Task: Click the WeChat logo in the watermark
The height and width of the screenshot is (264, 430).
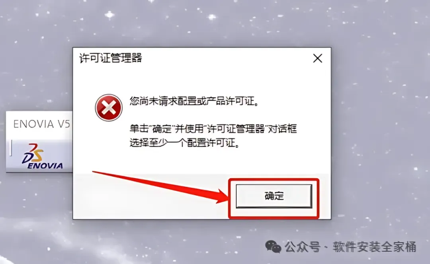Action: coord(273,247)
